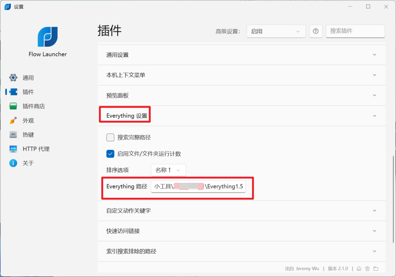Image resolution: width=396 pixels, height=277 pixels.
Task: Click the gear icon beside 通用
Action: 13,78
